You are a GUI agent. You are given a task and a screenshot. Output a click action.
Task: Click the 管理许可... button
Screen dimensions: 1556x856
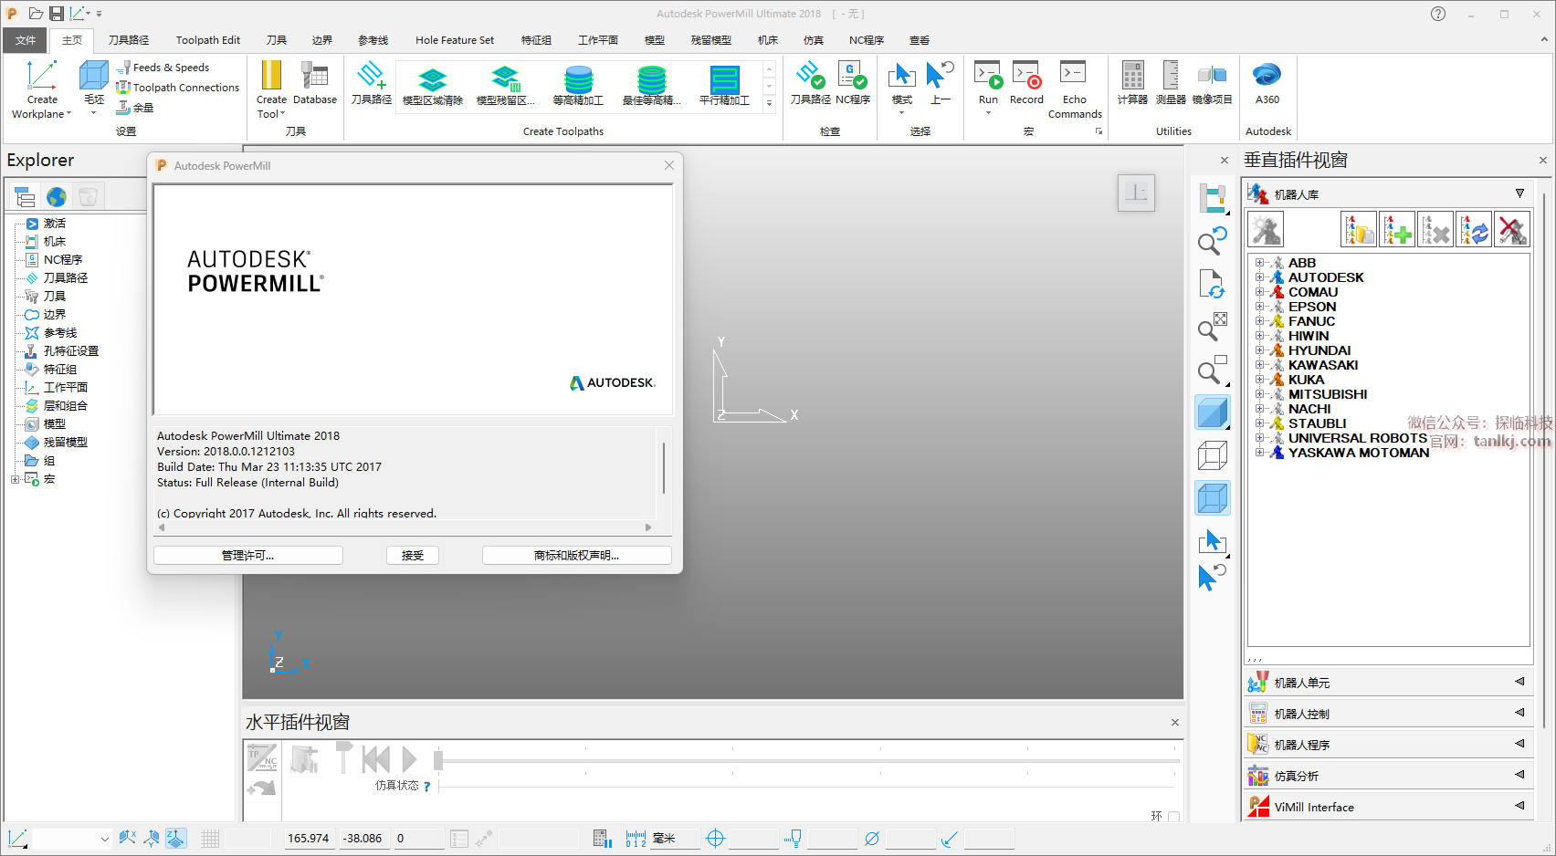pos(247,555)
